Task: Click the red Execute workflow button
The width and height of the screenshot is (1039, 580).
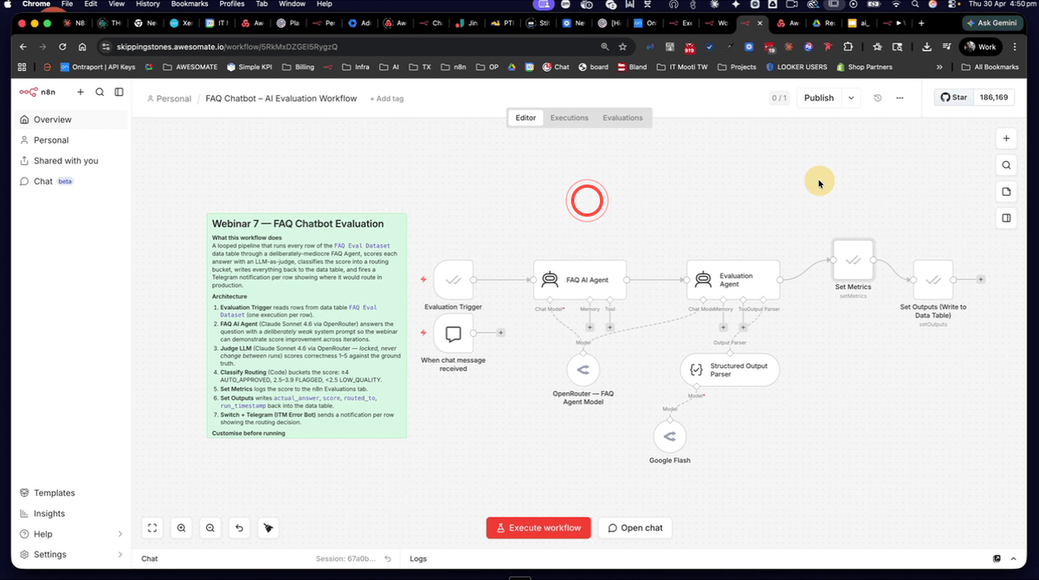Action: coord(539,528)
